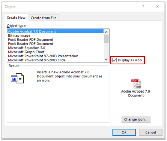This screenshot has width=167, height=141.
Task: Open the Create from File tab
Action: coord(44,18)
